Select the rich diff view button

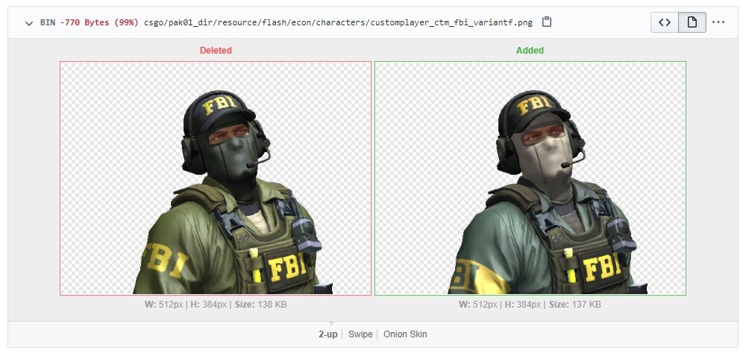pos(692,22)
